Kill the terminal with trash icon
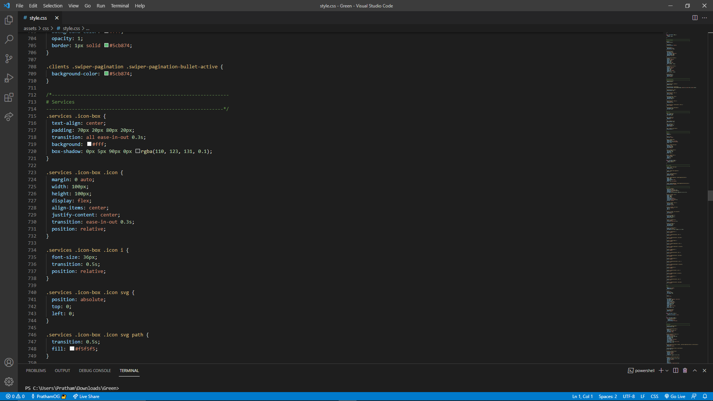Viewport: 713px width, 401px height. tap(685, 371)
